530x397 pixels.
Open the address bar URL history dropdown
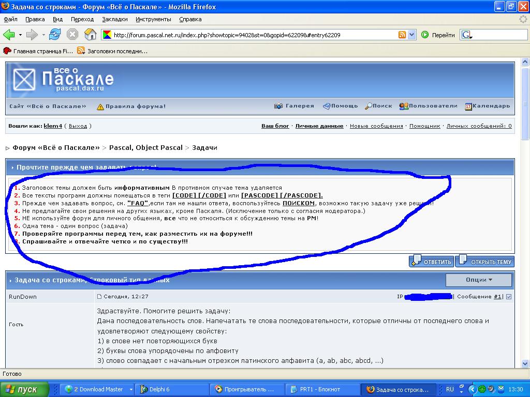(x=412, y=35)
